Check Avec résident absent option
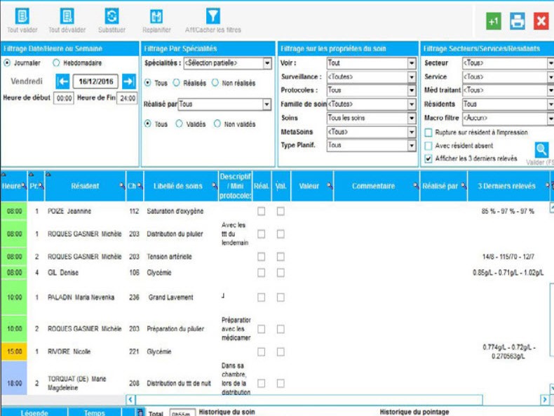 pos(428,146)
